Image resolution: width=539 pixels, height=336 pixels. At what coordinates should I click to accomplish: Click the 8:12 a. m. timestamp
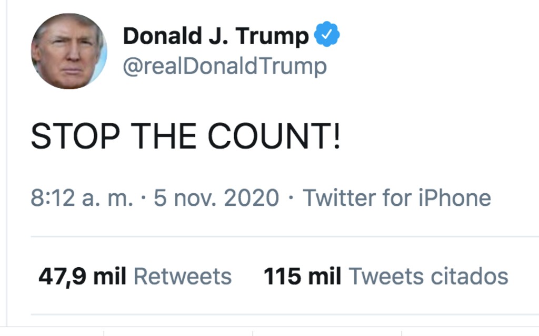(82, 198)
